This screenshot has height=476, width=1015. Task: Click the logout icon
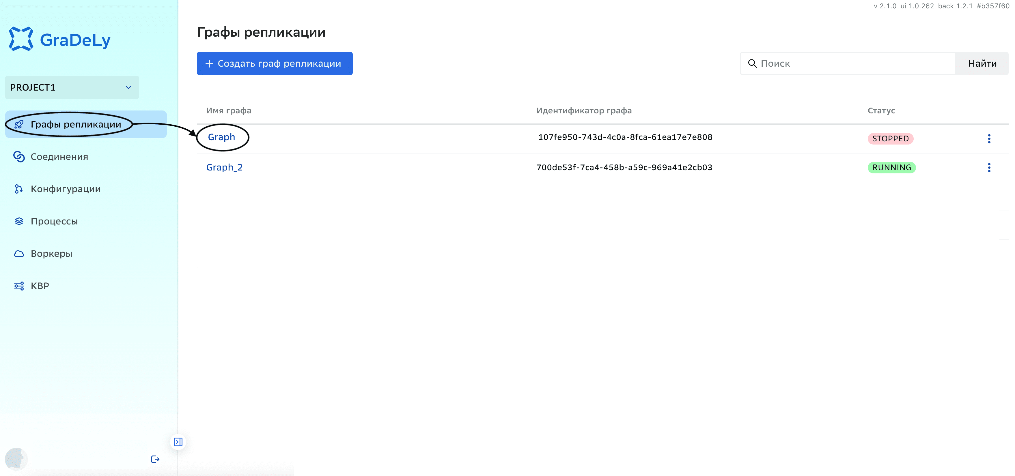pyautogui.click(x=155, y=459)
